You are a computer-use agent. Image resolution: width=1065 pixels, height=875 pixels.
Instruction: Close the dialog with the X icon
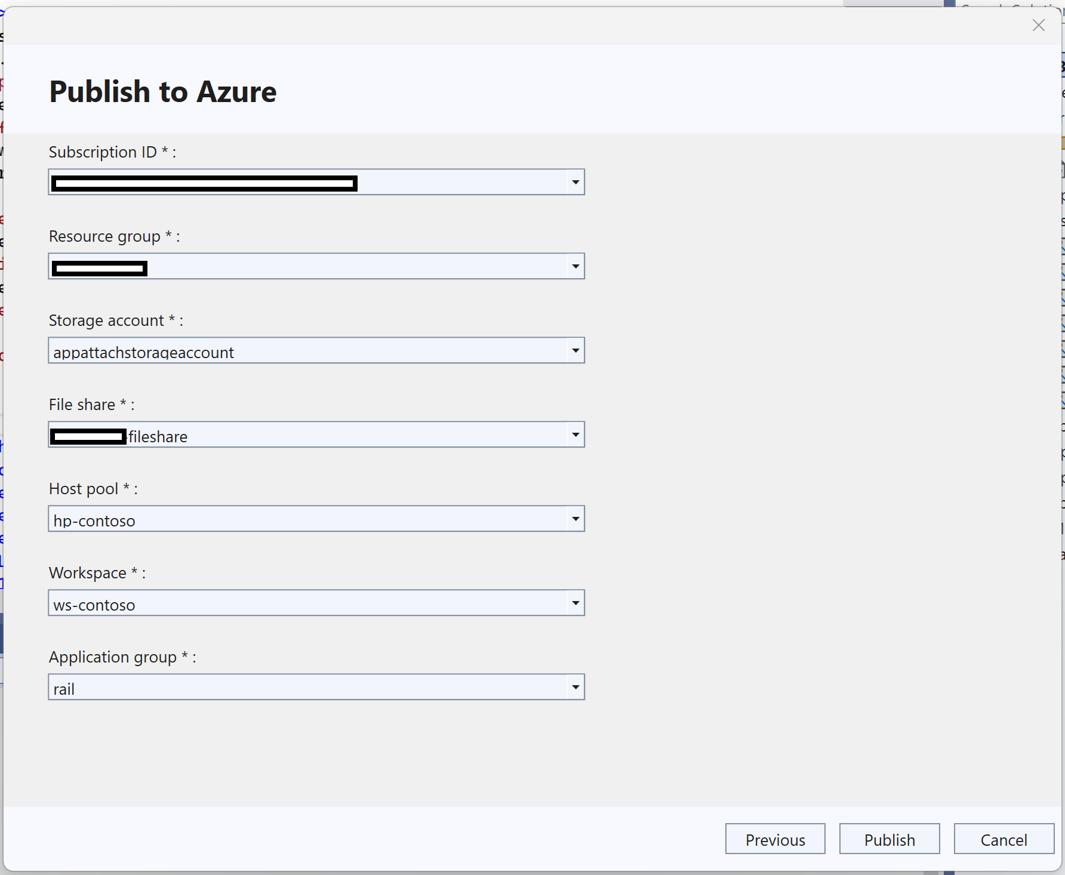pos(1039,25)
